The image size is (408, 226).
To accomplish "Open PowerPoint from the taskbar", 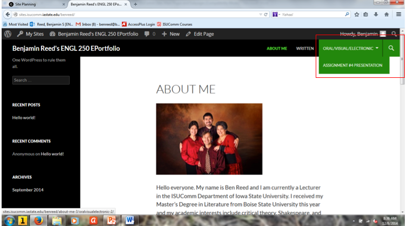I will tap(111, 221).
